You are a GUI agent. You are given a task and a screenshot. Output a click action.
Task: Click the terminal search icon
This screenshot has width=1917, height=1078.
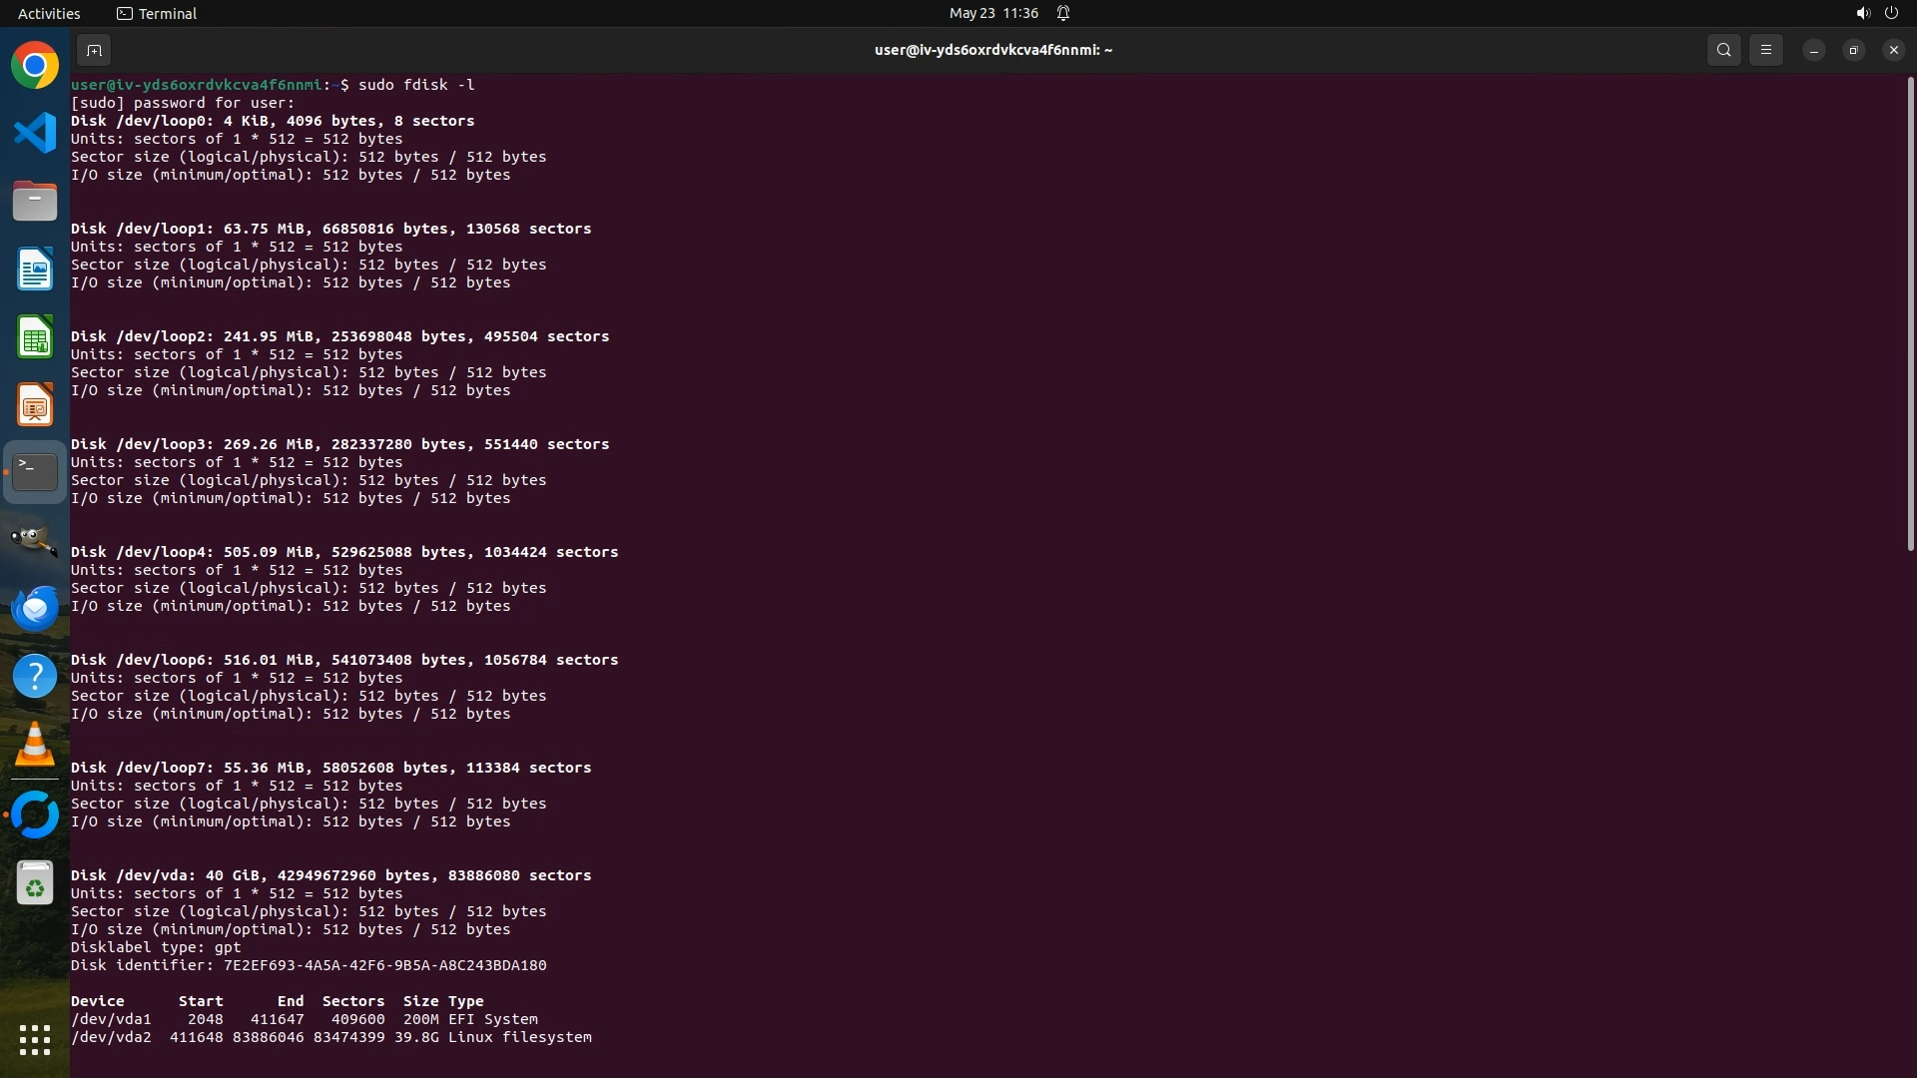(1723, 50)
